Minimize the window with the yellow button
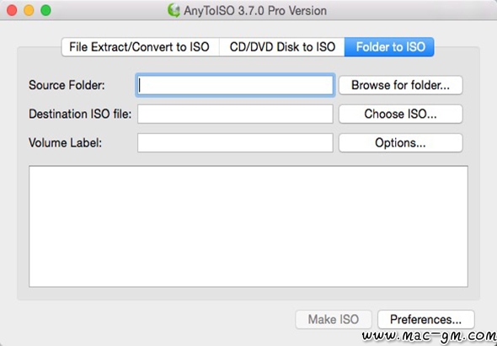 pos(29,10)
